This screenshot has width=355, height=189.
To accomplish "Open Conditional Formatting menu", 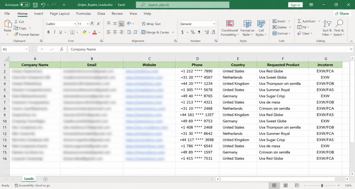I will tap(230, 28).
